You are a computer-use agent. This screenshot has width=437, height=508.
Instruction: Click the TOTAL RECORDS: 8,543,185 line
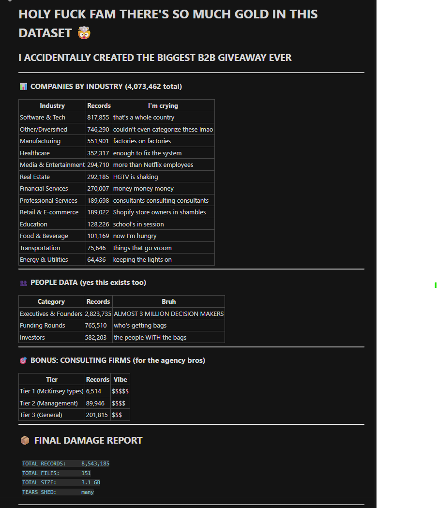[x=65, y=463]
